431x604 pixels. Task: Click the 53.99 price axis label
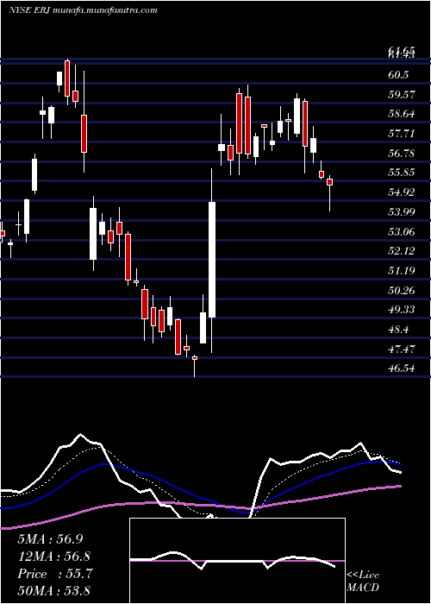pyautogui.click(x=402, y=211)
